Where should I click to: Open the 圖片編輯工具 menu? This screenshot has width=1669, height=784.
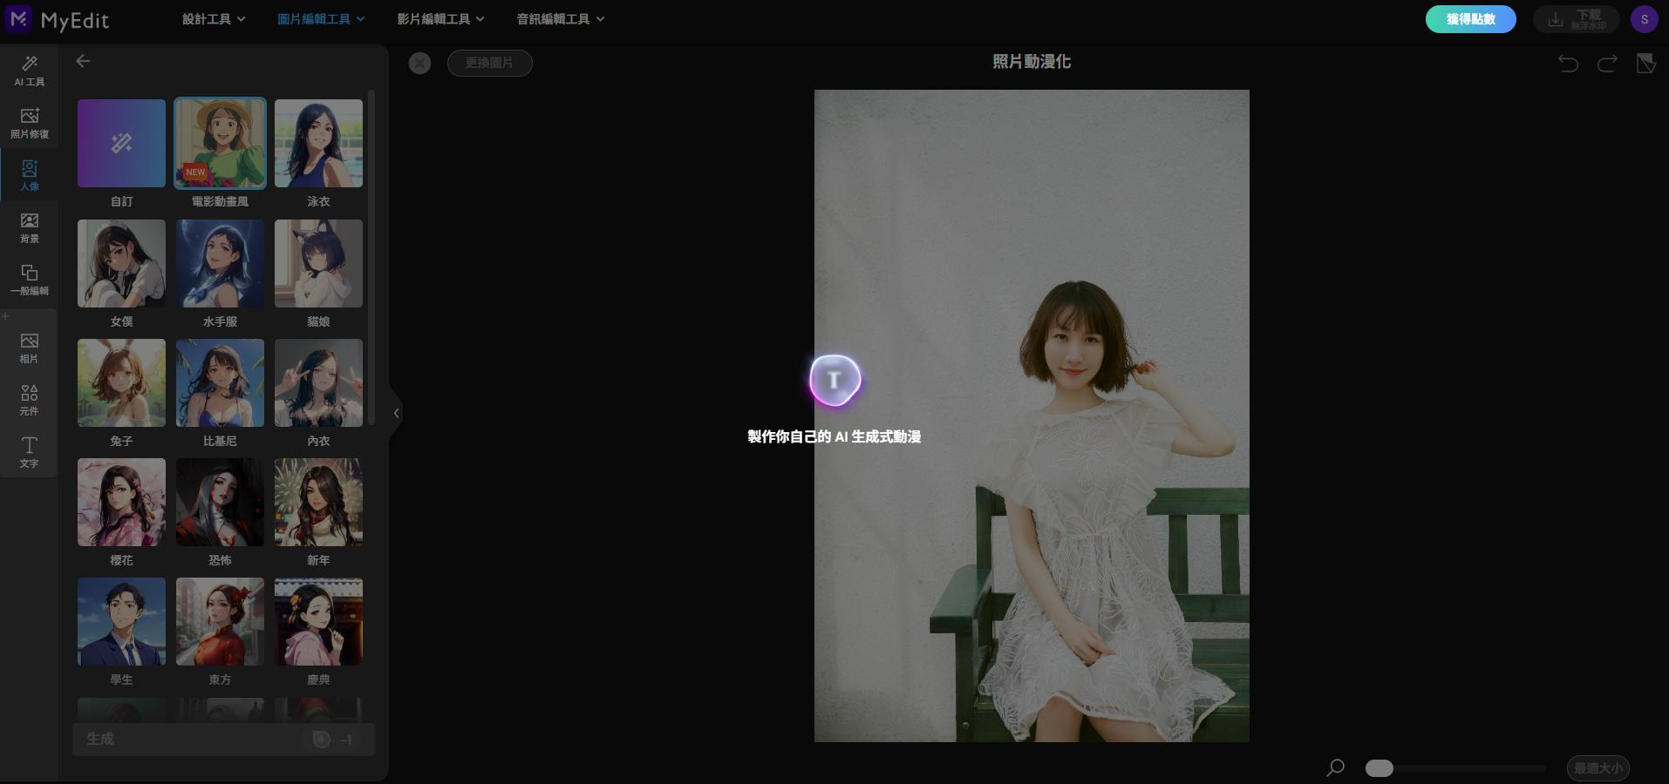point(321,18)
